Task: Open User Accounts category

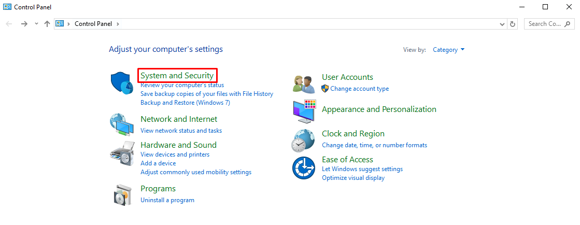Action: (x=347, y=77)
